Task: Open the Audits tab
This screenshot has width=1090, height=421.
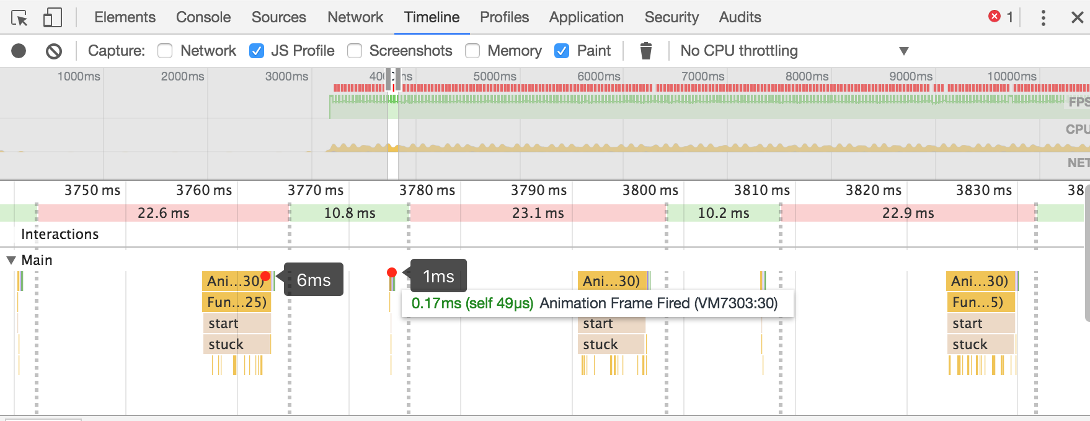Action: click(740, 17)
